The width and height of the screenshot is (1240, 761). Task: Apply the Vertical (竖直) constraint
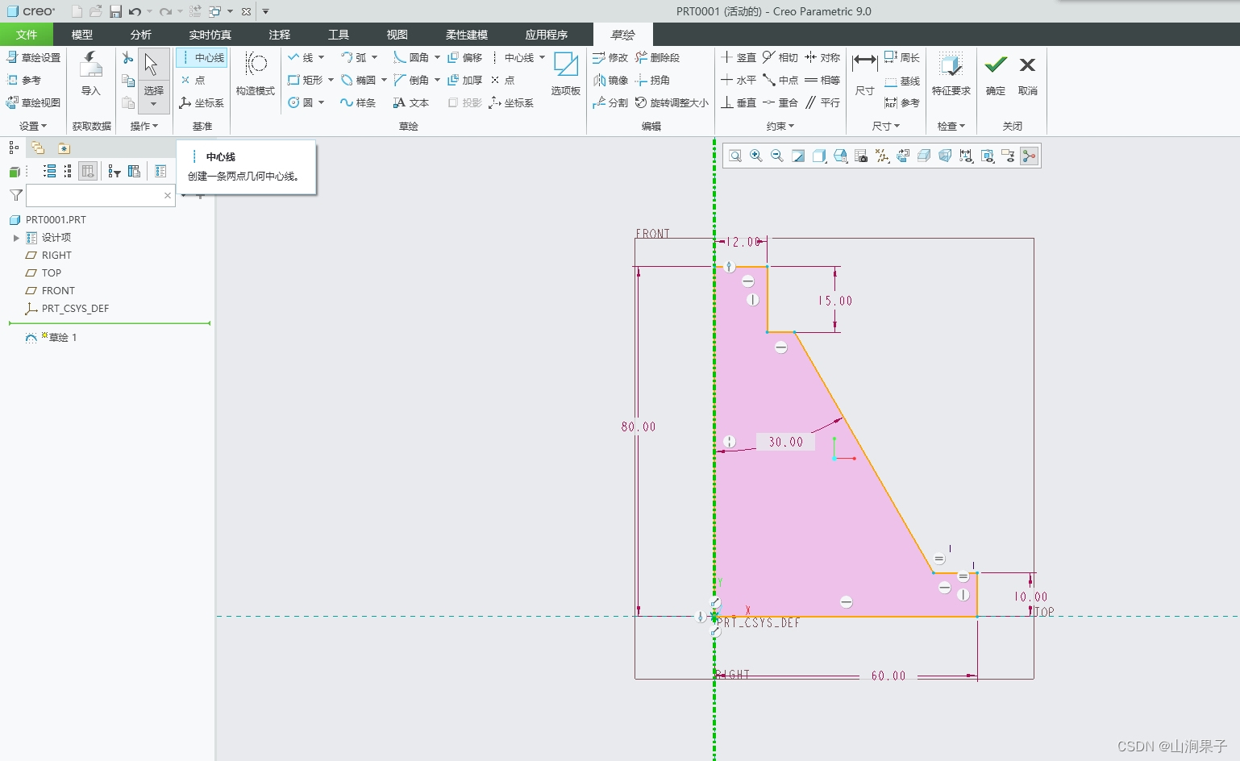click(739, 57)
